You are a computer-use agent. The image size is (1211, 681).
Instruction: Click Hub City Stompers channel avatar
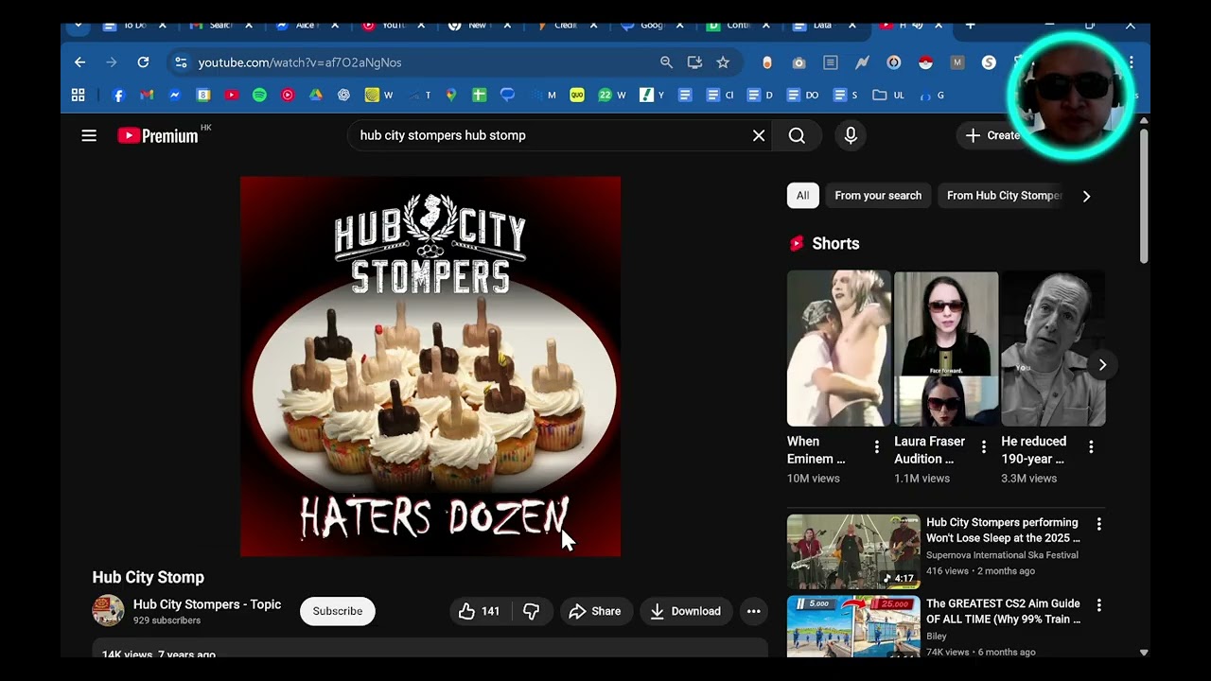click(x=108, y=611)
